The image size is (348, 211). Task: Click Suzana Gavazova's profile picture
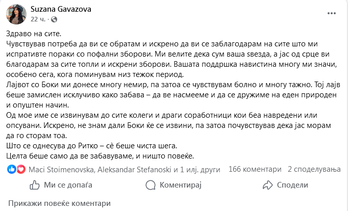tap(16, 14)
